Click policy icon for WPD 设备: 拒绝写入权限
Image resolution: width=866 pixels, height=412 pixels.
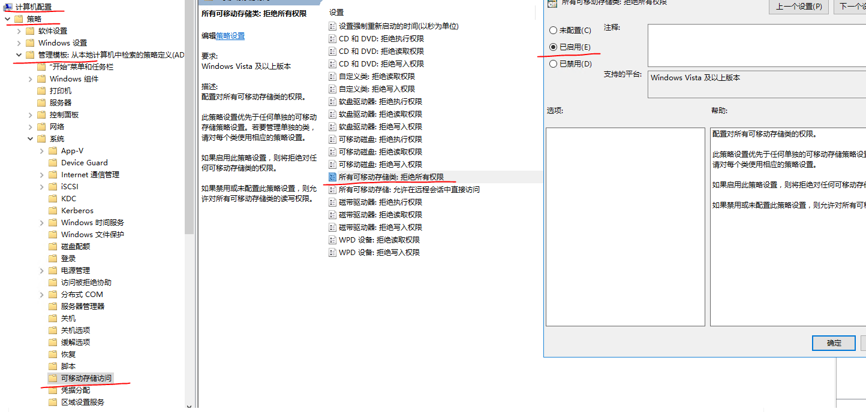pyautogui.click(x=333, y=252)
